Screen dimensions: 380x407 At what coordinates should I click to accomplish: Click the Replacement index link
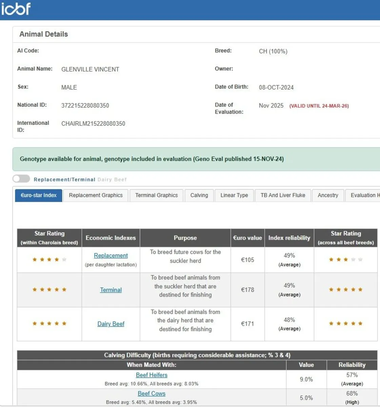(x=111, y=255)
